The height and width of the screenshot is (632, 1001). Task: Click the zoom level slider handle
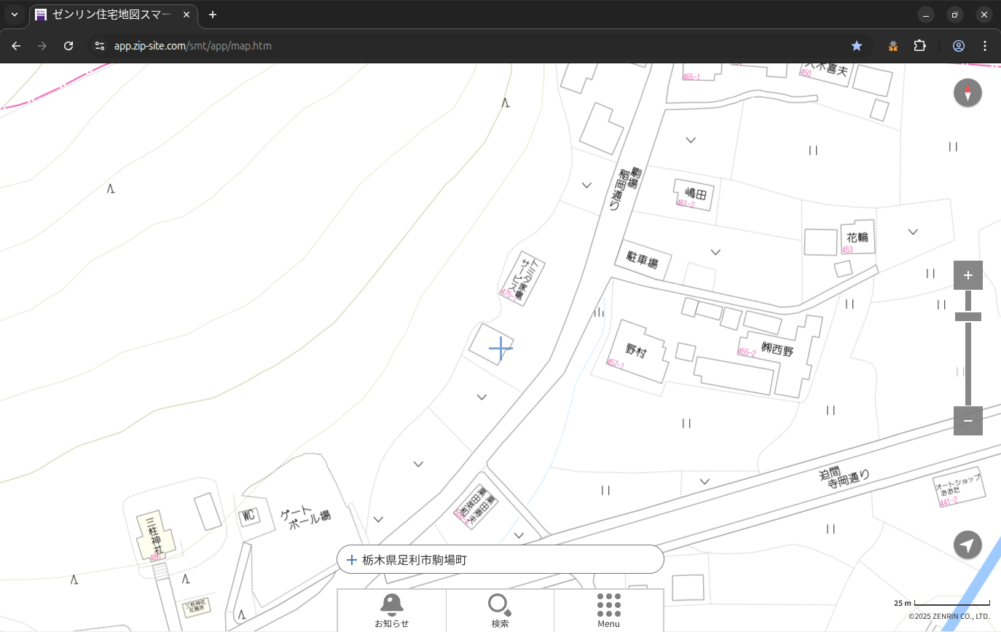coord(967,317)
